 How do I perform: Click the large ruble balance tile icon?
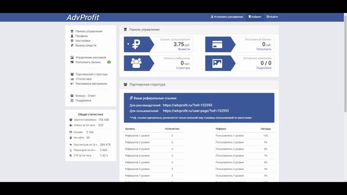(x=136, y=44)
